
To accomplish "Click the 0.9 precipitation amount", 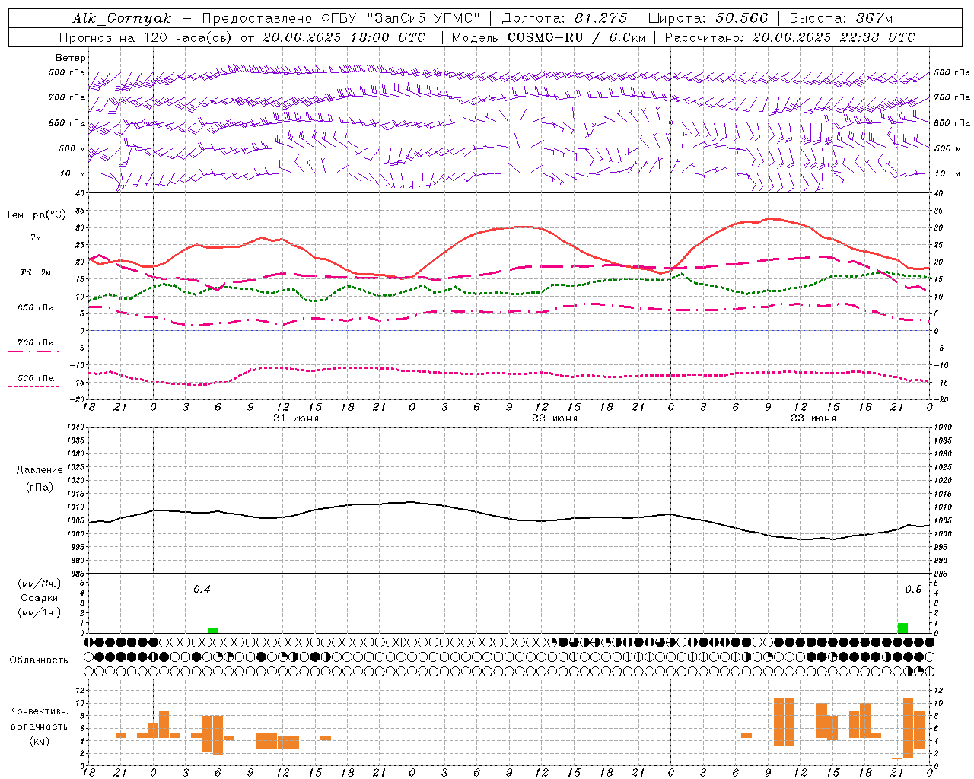I will (913, 590).
